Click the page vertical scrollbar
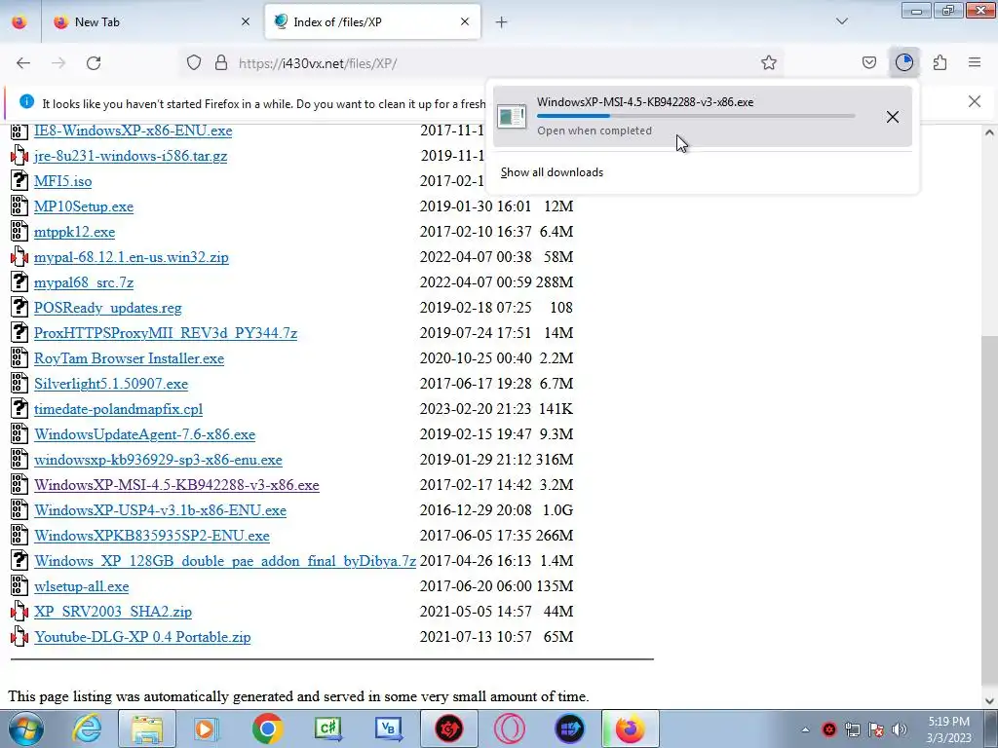The width and height of the screenshot is (998, 748). (x=989, y=417)
